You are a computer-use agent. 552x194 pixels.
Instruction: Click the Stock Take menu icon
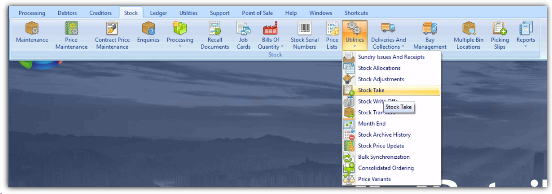(349, 90)
